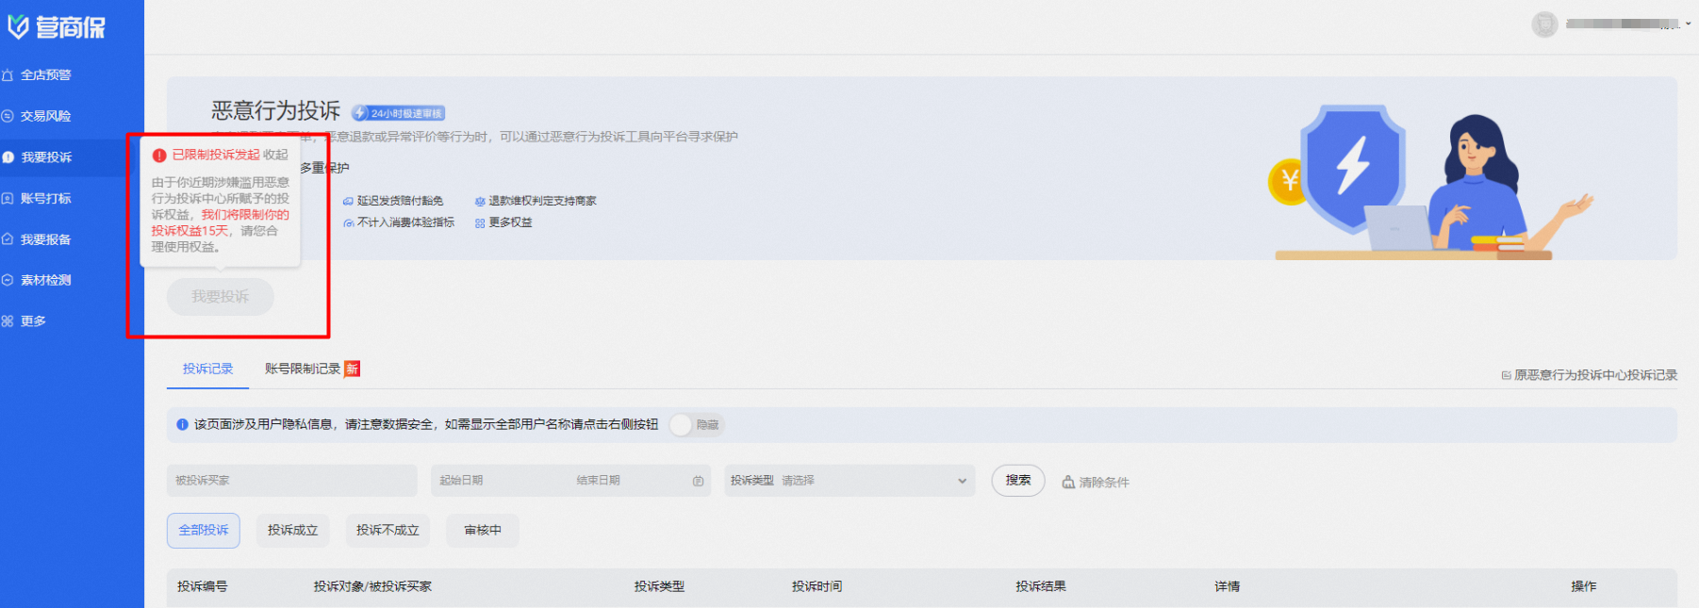Image resolution: width=1699 pixels, height=608 pixels.
Task: Open 全店预警 menu item
Action: coord(46,75)
